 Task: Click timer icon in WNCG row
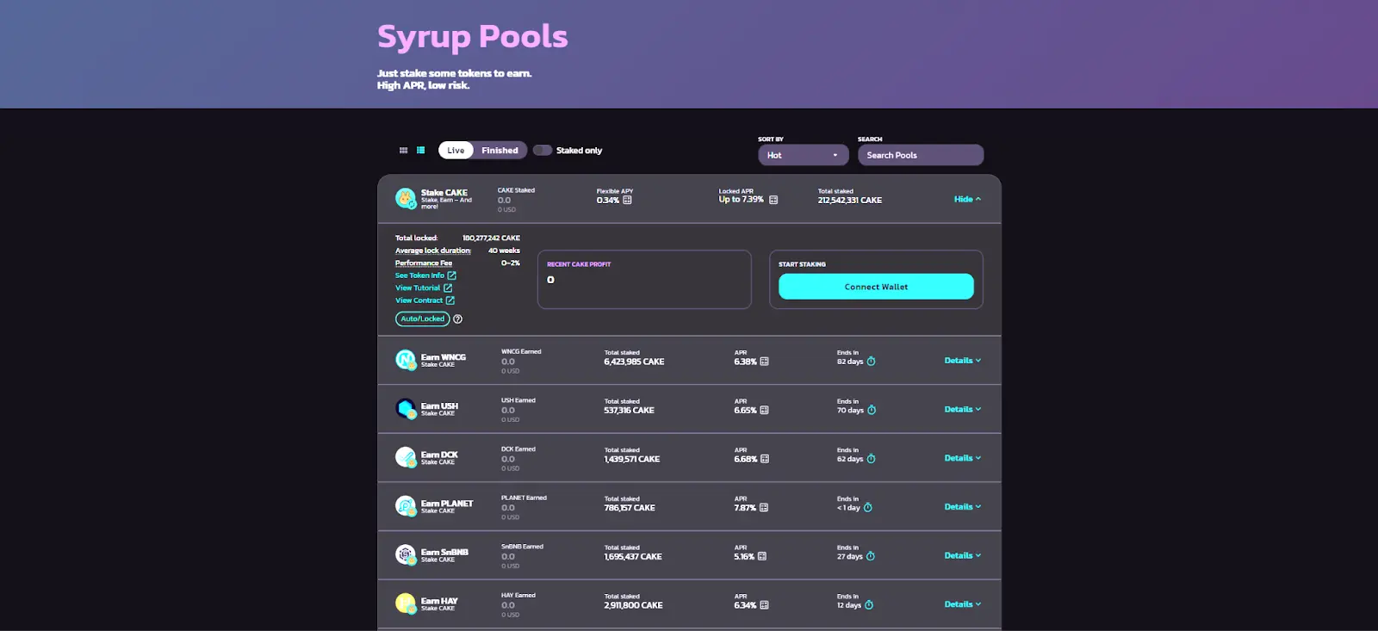[x=871, y=362]
